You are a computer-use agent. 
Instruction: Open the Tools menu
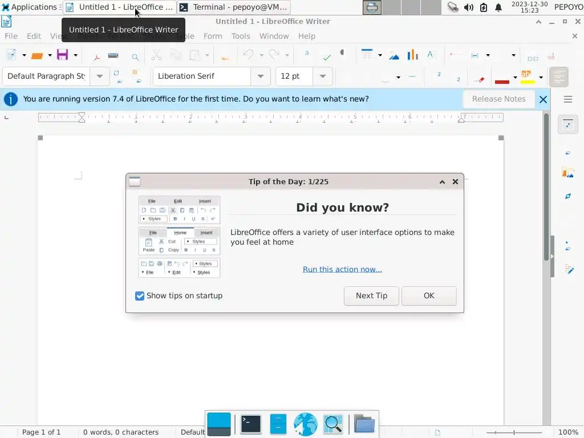[x=241, y=36]
